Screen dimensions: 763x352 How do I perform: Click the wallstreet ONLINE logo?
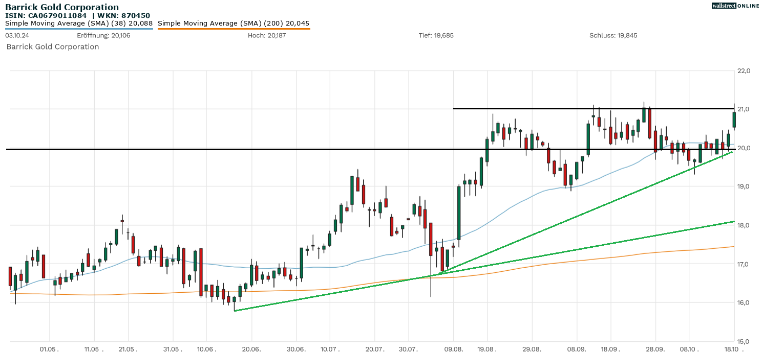pyautogui.click(x=735, y=6)
